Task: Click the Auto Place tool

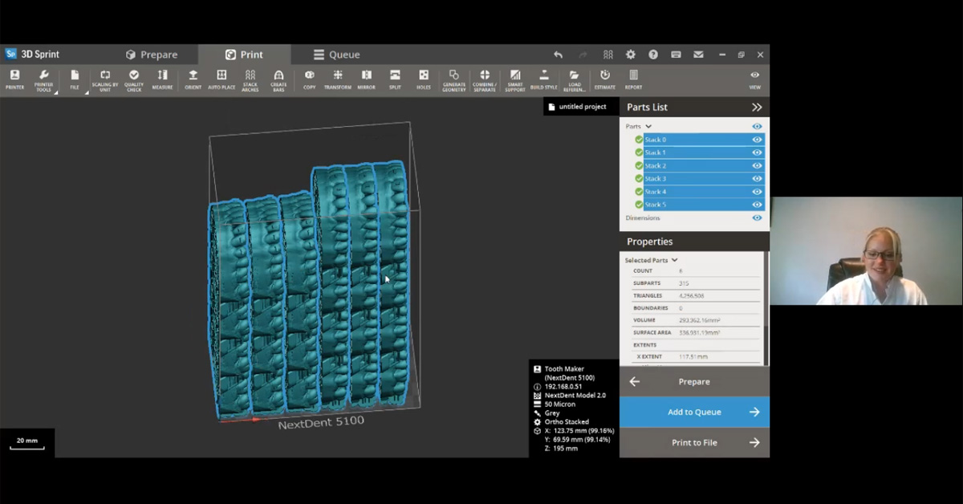Action: [x=221, y=79]
